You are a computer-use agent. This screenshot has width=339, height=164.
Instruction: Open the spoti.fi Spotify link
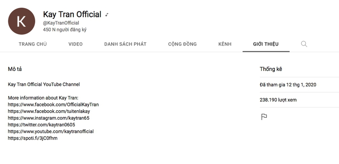[33, 138]
